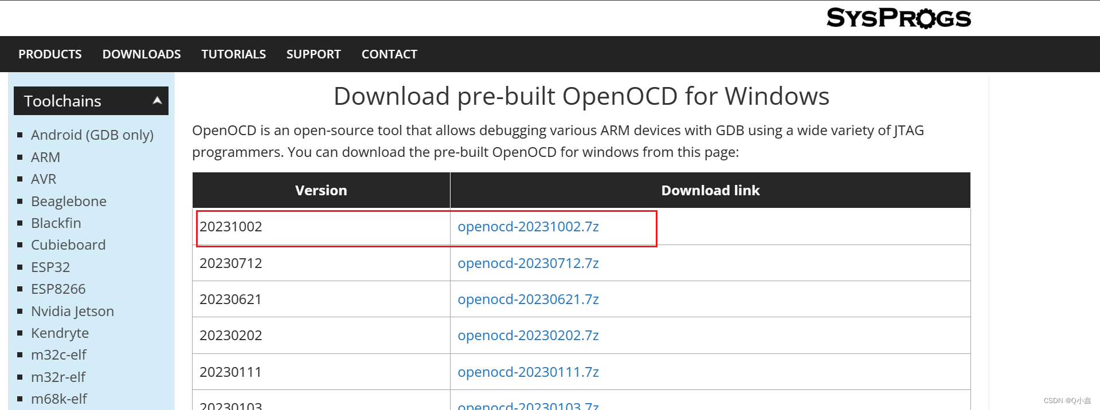Open the Kendryte toolchain link
The image size is (1100, 410).
(x=60, y=333)
